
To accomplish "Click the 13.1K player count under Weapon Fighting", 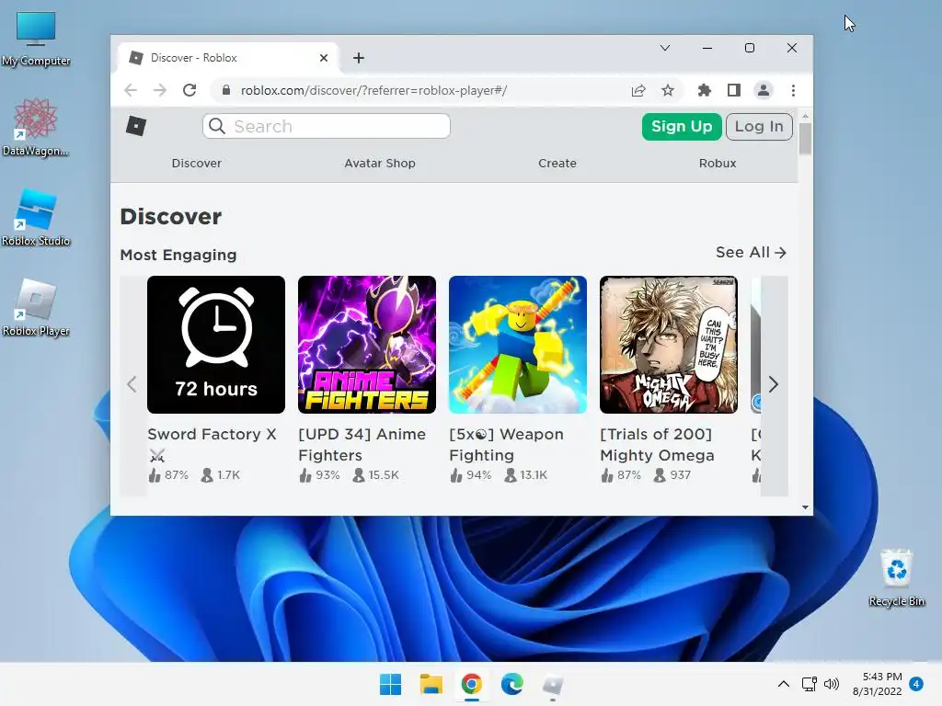I will coord(526,475).
